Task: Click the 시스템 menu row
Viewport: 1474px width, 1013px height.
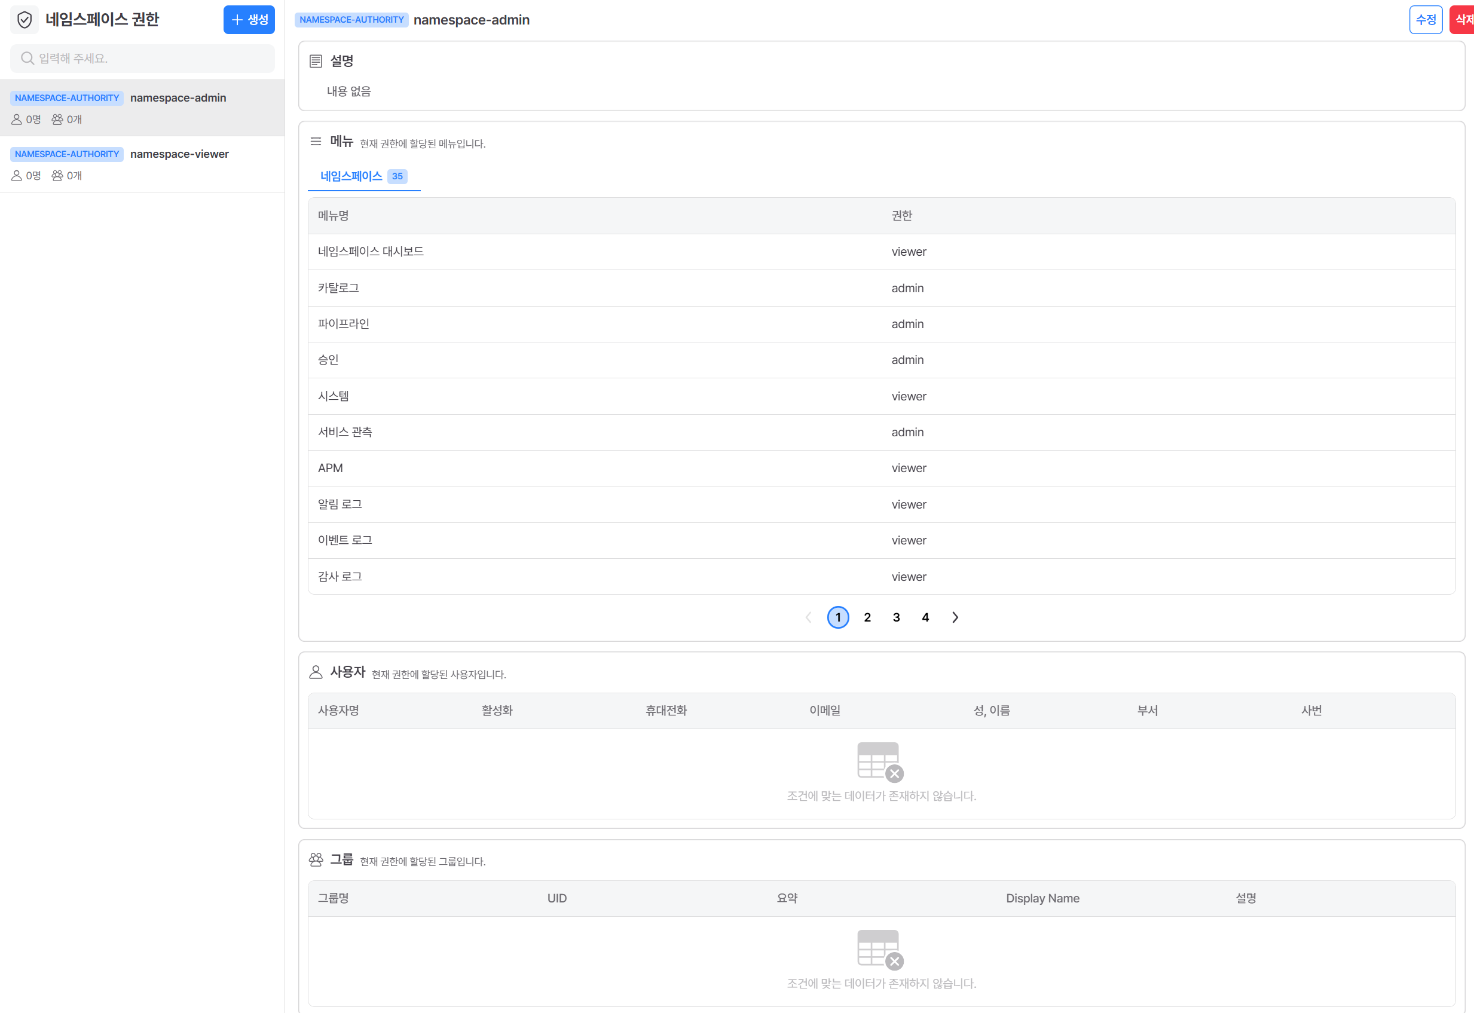Action: (x=882, y=397)
